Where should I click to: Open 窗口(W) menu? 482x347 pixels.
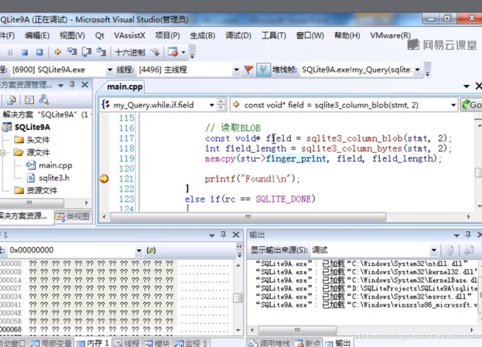310,36
